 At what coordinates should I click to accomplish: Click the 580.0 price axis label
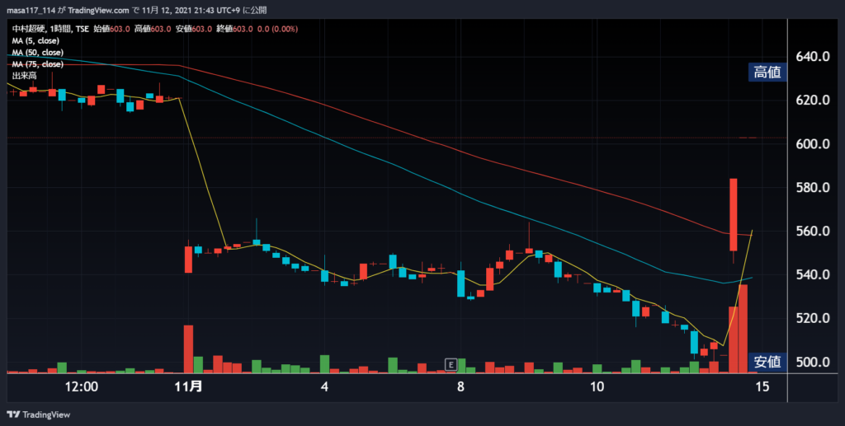pos(813,188)
